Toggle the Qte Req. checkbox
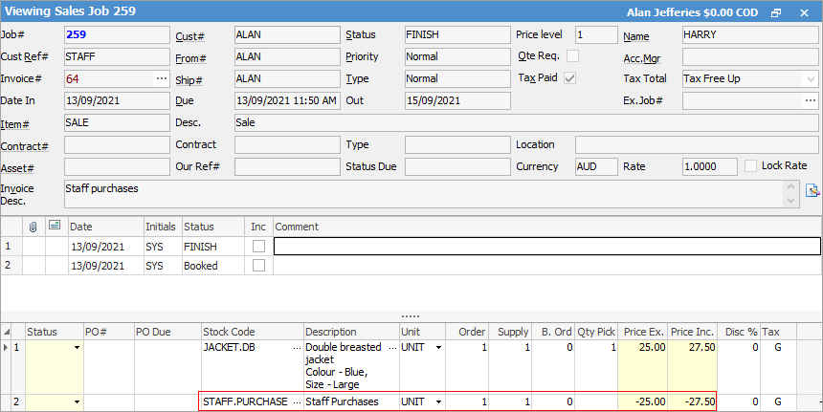 (572, 56)
